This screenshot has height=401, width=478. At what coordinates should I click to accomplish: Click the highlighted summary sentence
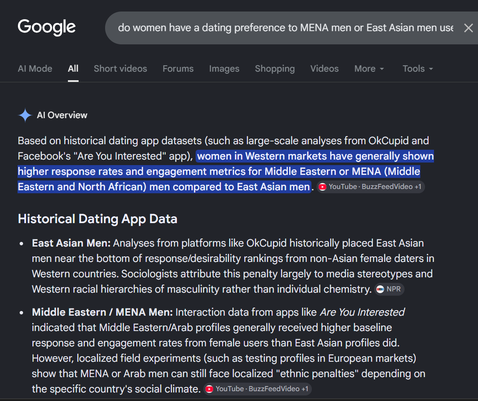pos(226,171)
